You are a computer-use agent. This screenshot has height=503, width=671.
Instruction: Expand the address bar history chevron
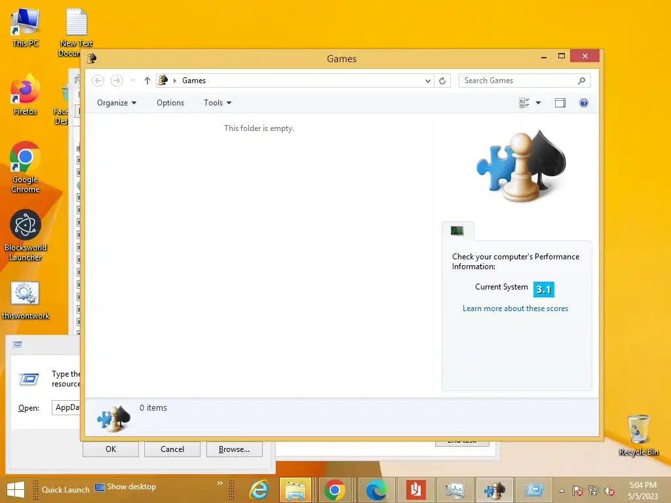coord(428,81)
